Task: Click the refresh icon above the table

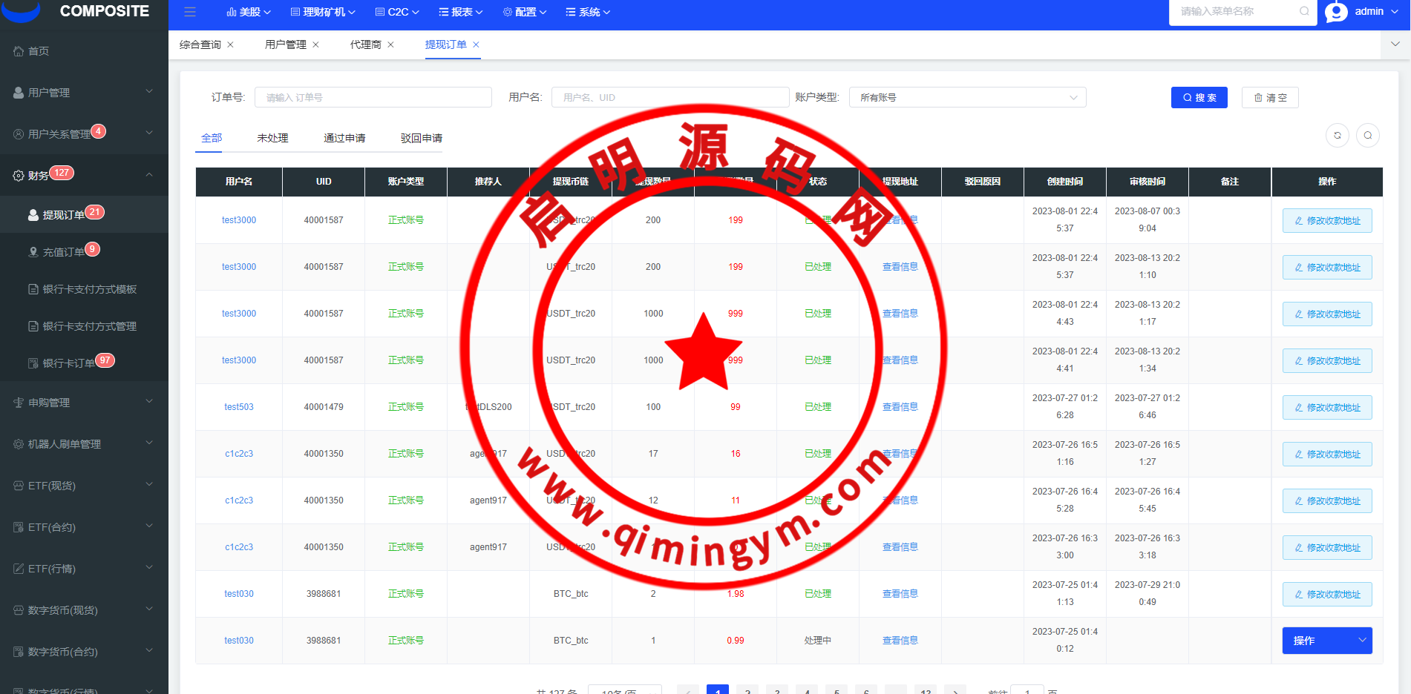Action: [x=1337, y=136]
